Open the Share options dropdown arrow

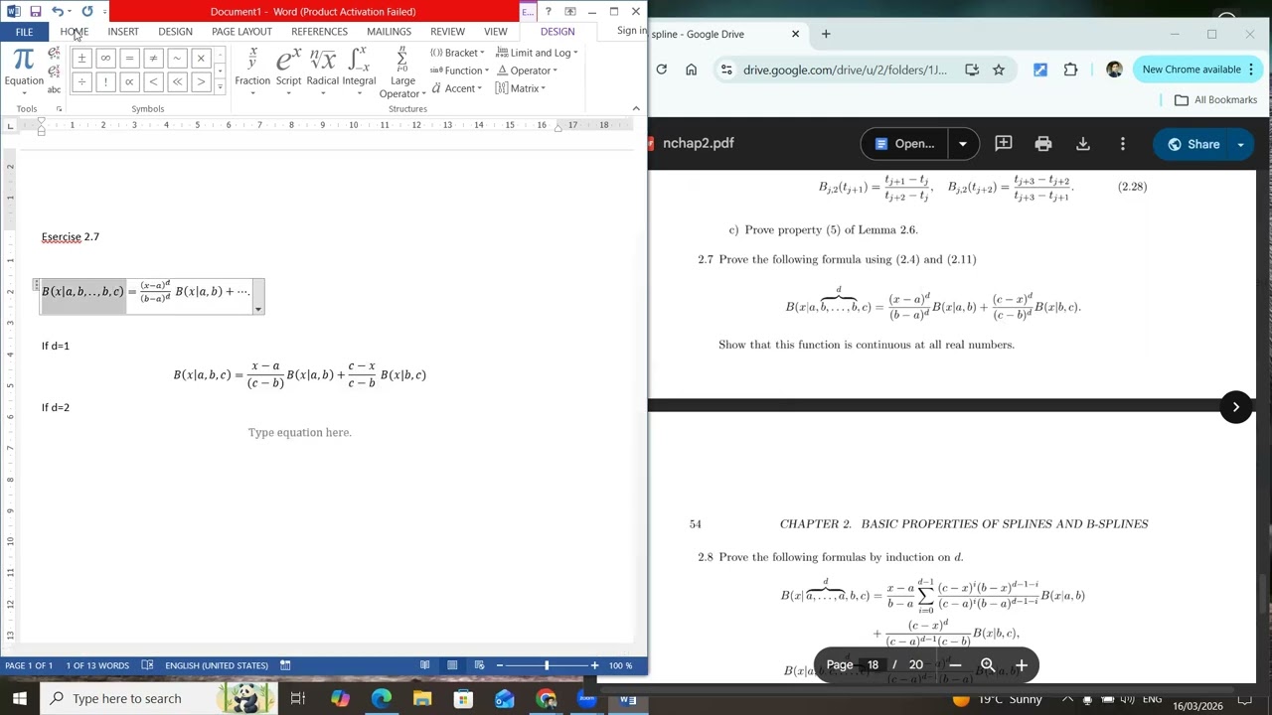click(1240, 145)
